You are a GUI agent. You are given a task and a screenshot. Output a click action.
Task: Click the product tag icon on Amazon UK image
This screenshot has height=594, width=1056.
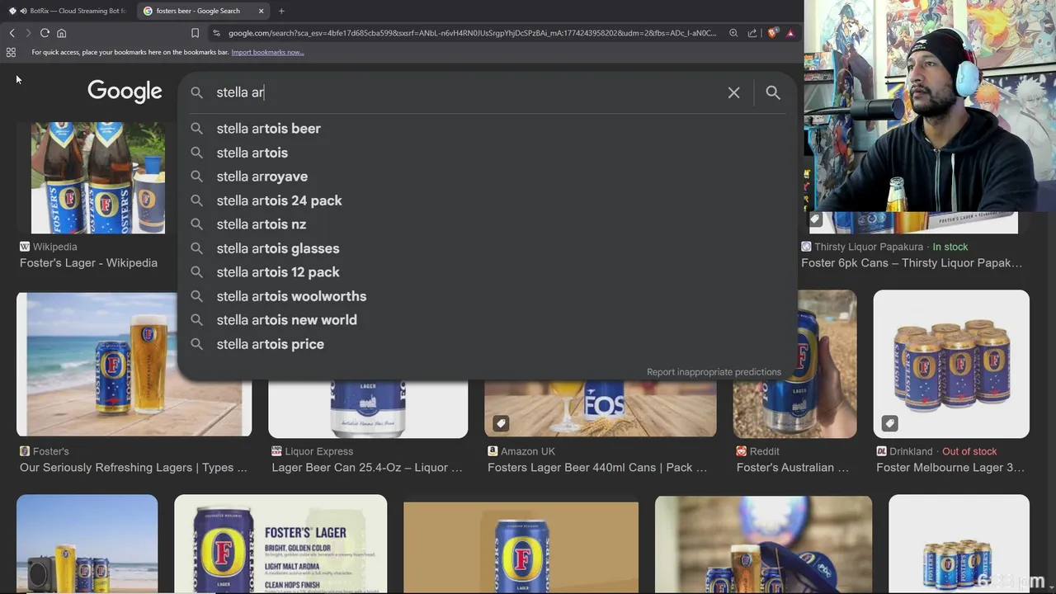(x=501, y=423)
